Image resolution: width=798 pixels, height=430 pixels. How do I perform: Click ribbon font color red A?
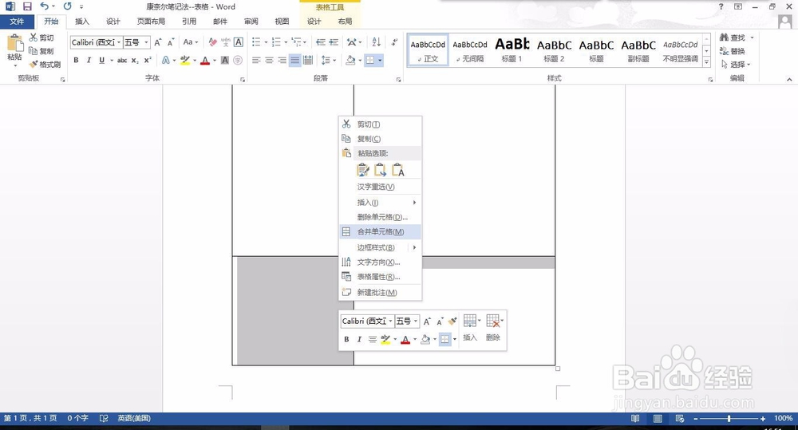pos(205,60)
